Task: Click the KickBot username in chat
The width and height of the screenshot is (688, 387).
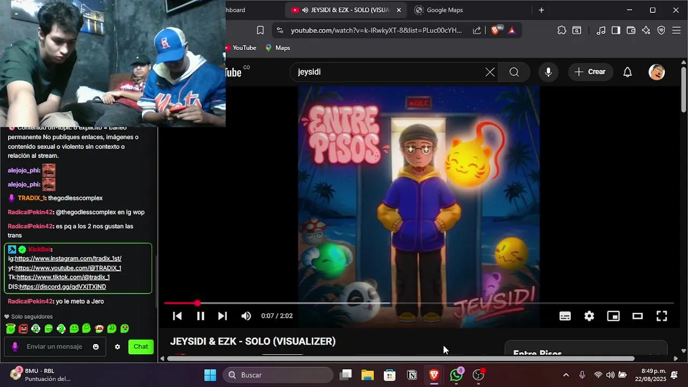Action: 39,249
